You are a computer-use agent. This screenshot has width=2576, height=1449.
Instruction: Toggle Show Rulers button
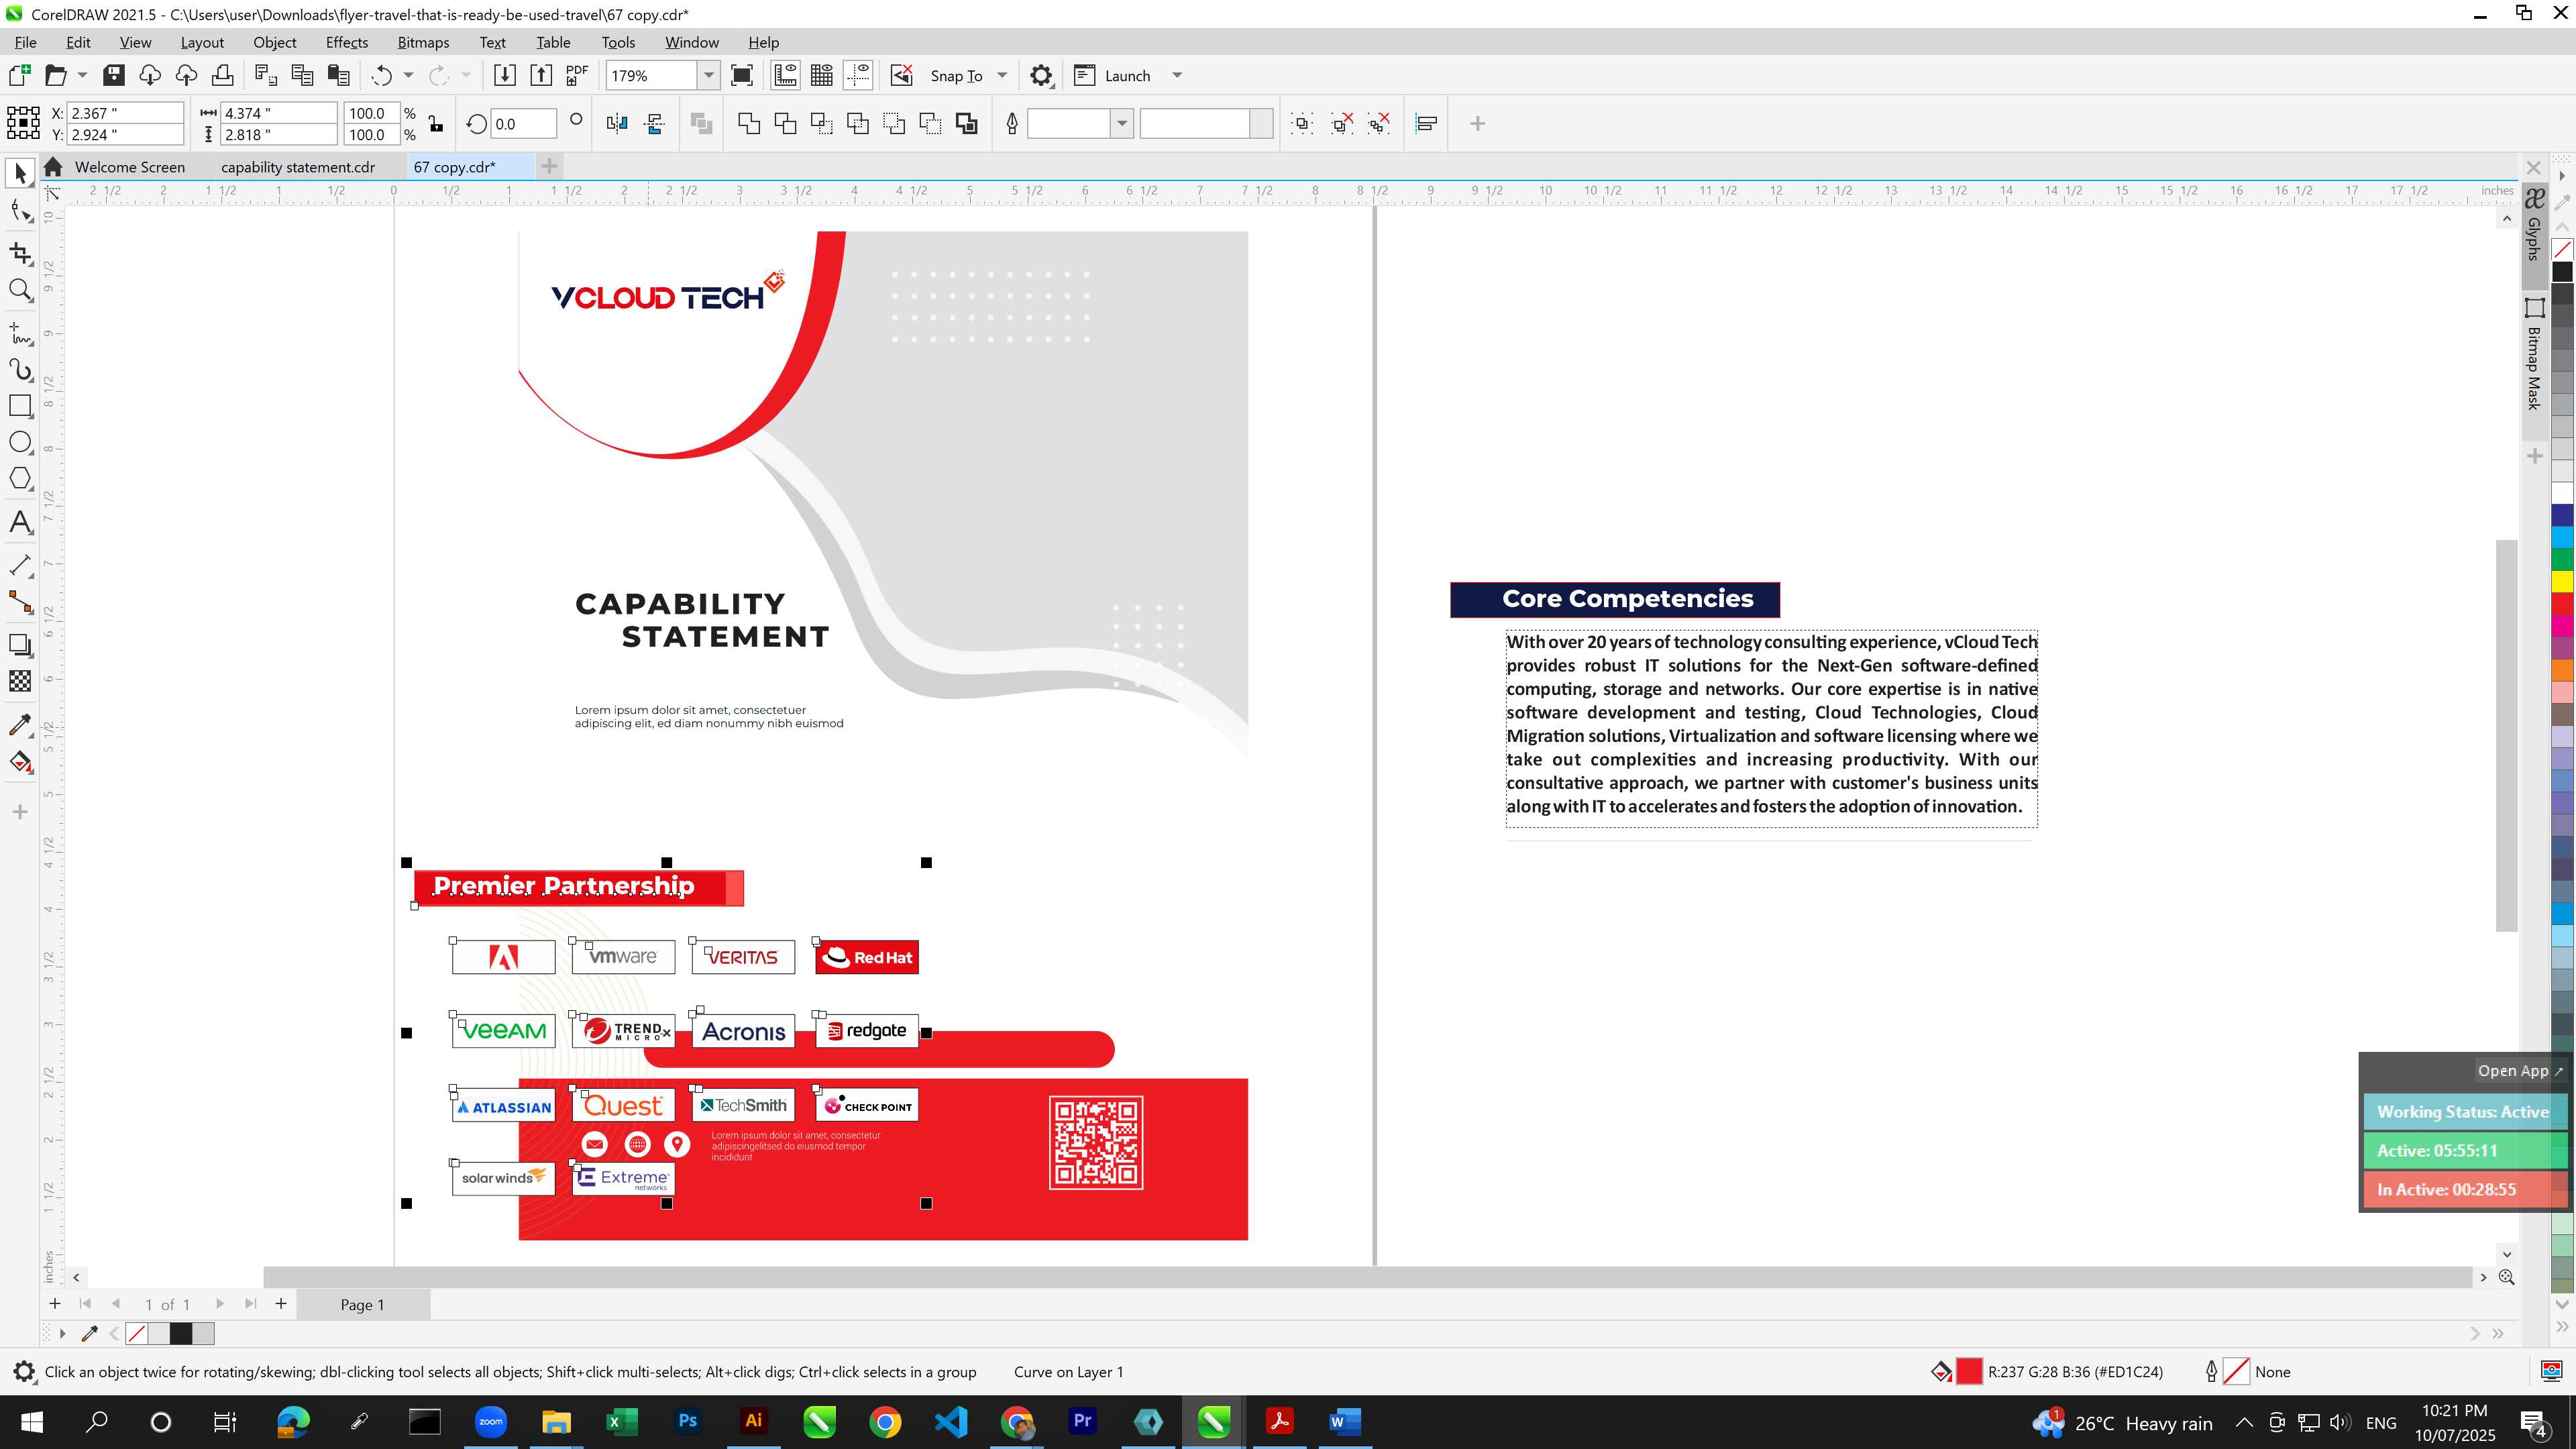[x=785, y=75]
